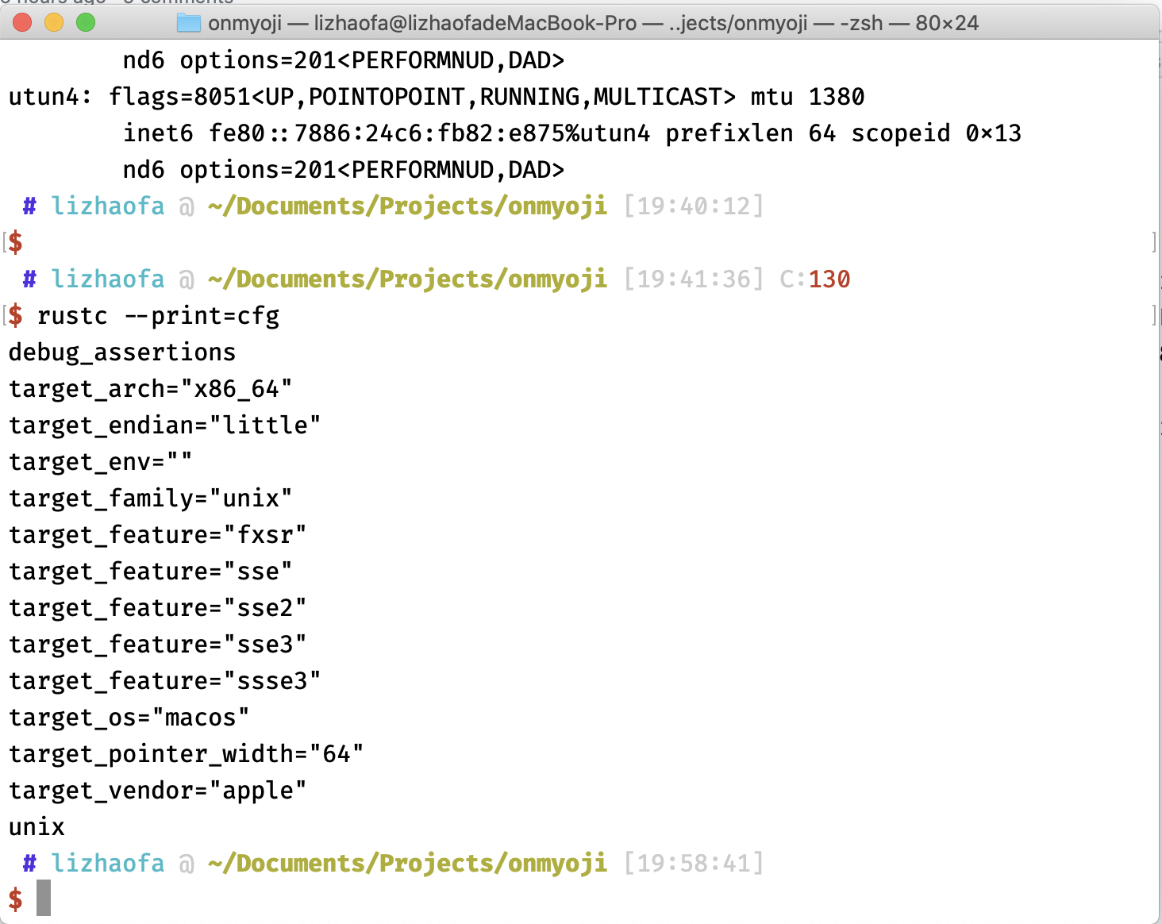Click the @ symbol after lizhaofa
Screen dimensions: 1162x924
click(185, 206)
